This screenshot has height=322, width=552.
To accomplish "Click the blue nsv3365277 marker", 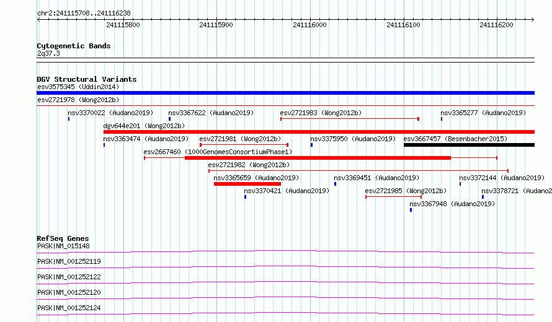I will (442, 119).
